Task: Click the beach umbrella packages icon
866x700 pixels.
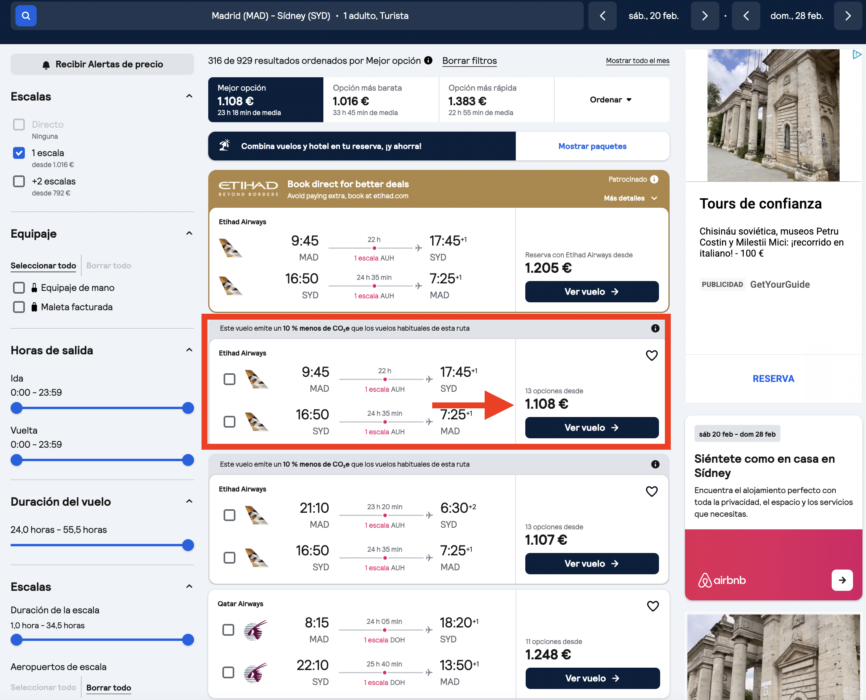Action: click(225, 145)
